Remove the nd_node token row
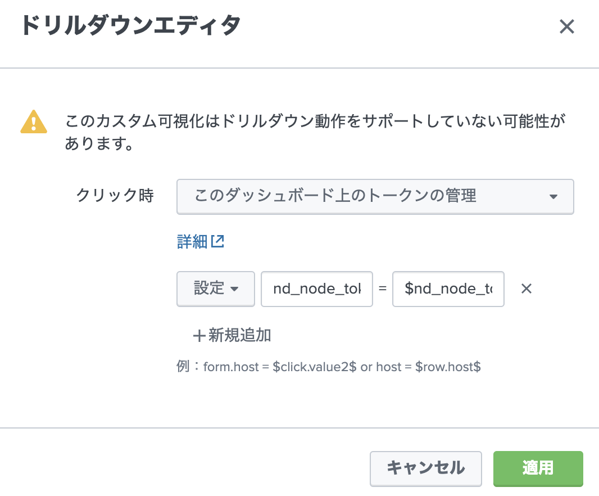Screen dimensions: 599x496 point(526,289)
